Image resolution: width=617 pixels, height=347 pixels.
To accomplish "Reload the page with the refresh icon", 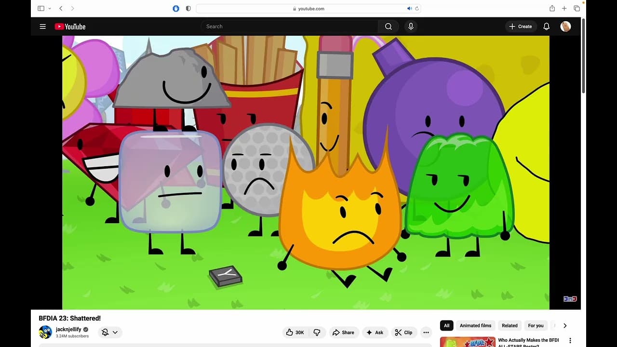I will (417, 8).
